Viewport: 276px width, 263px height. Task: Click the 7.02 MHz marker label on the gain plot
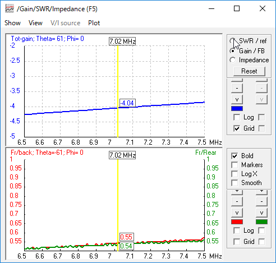tap(122, 41)
